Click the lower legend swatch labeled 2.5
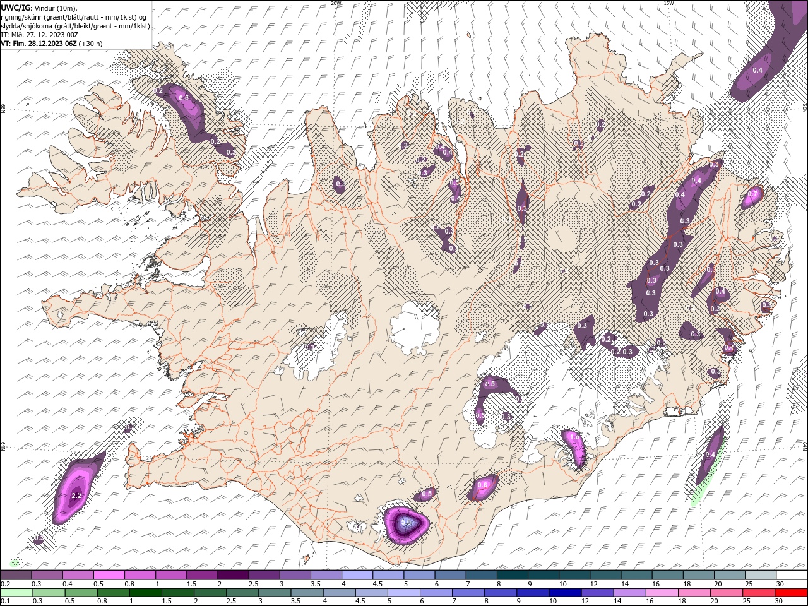 tap(242, 592)
